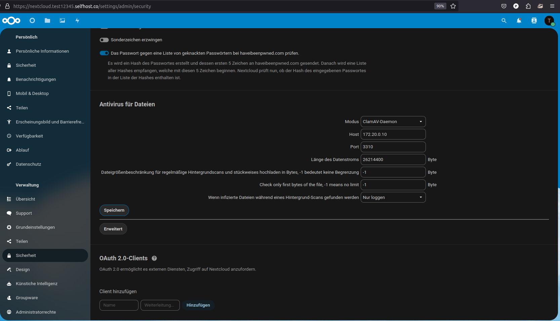Go to Künstliche Intelligenz settings
This screenshot has height=321, width=560.
tap(37, 283)
